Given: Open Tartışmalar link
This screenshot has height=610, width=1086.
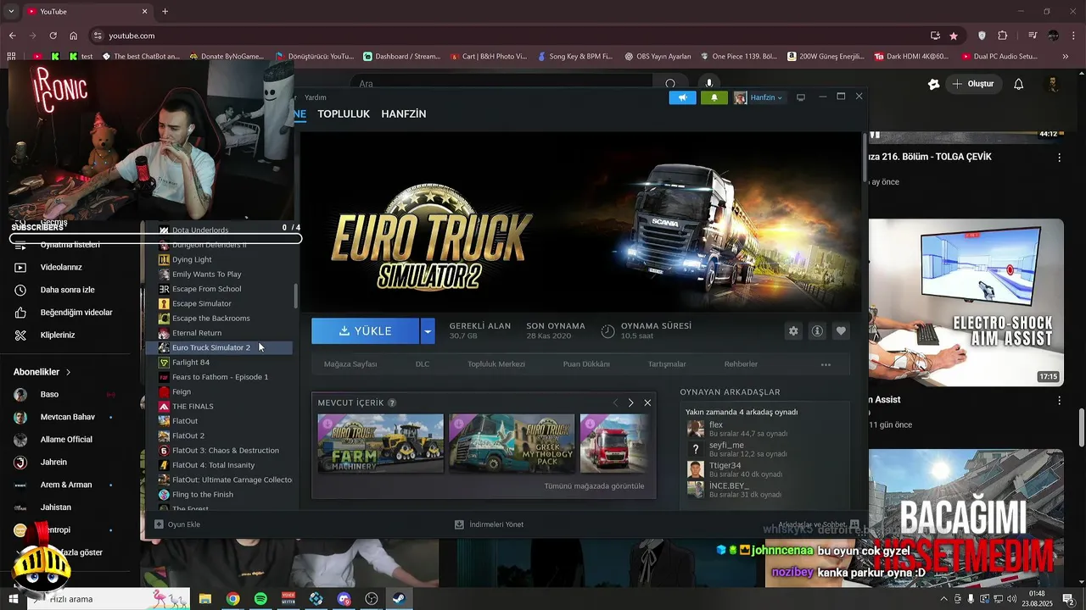Looking at the screenshot, I should (667, 364).
